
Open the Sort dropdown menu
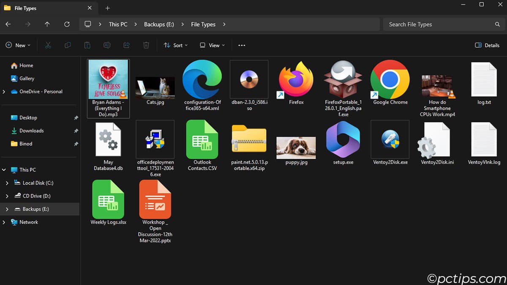[x=176, y=45]
